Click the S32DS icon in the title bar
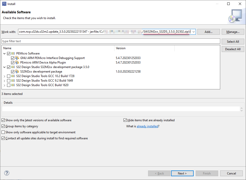 coord(4,4)
